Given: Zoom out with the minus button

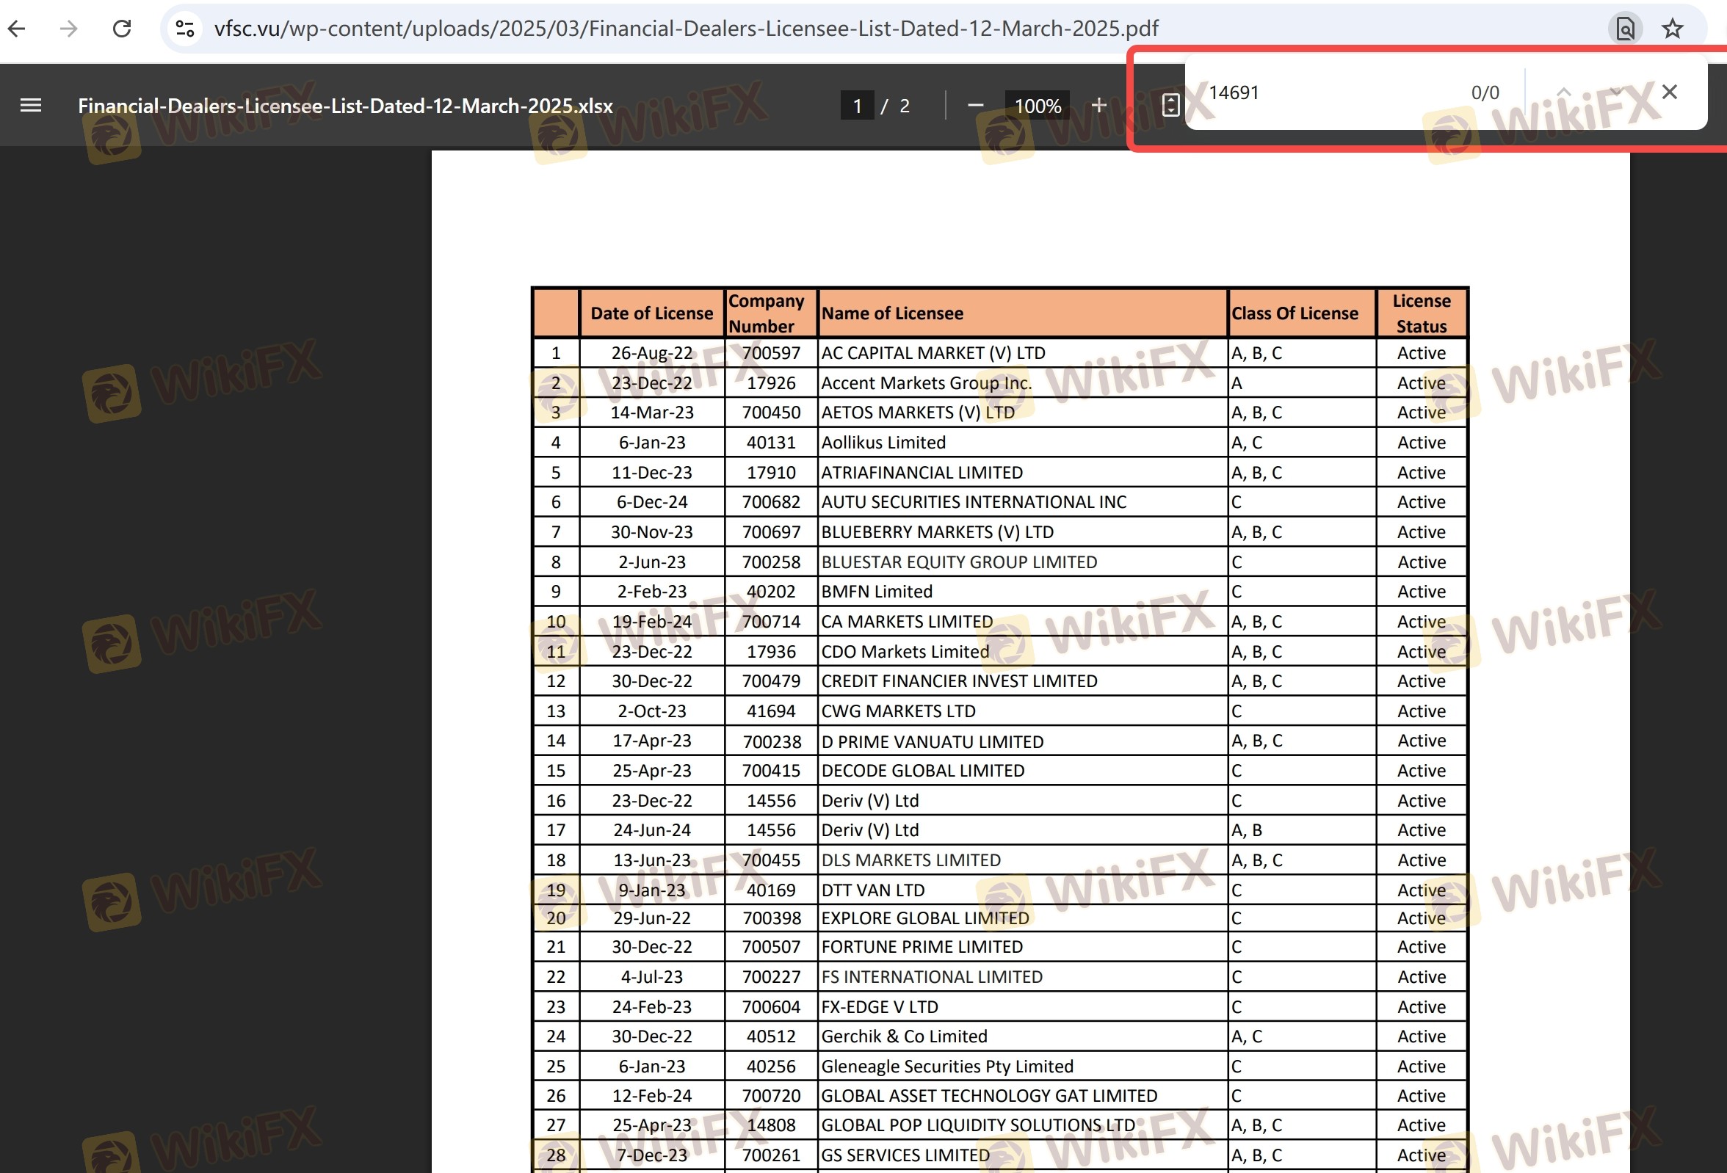Looking at the screenshot, I should pyautogui.click(x=976, y=106).
